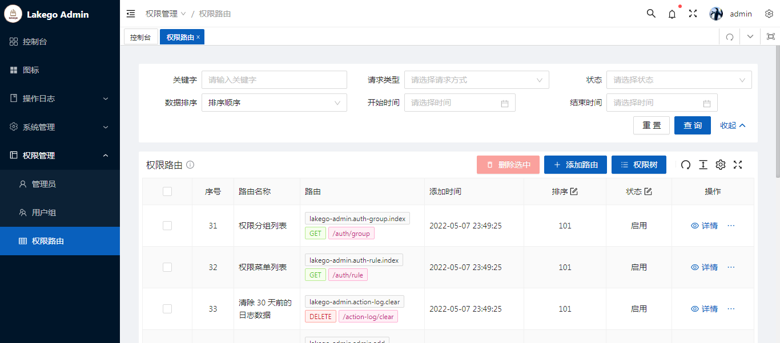780x343 pixels.
Task: Check the checkbox for row 33
Action: [x=167, y=309]
